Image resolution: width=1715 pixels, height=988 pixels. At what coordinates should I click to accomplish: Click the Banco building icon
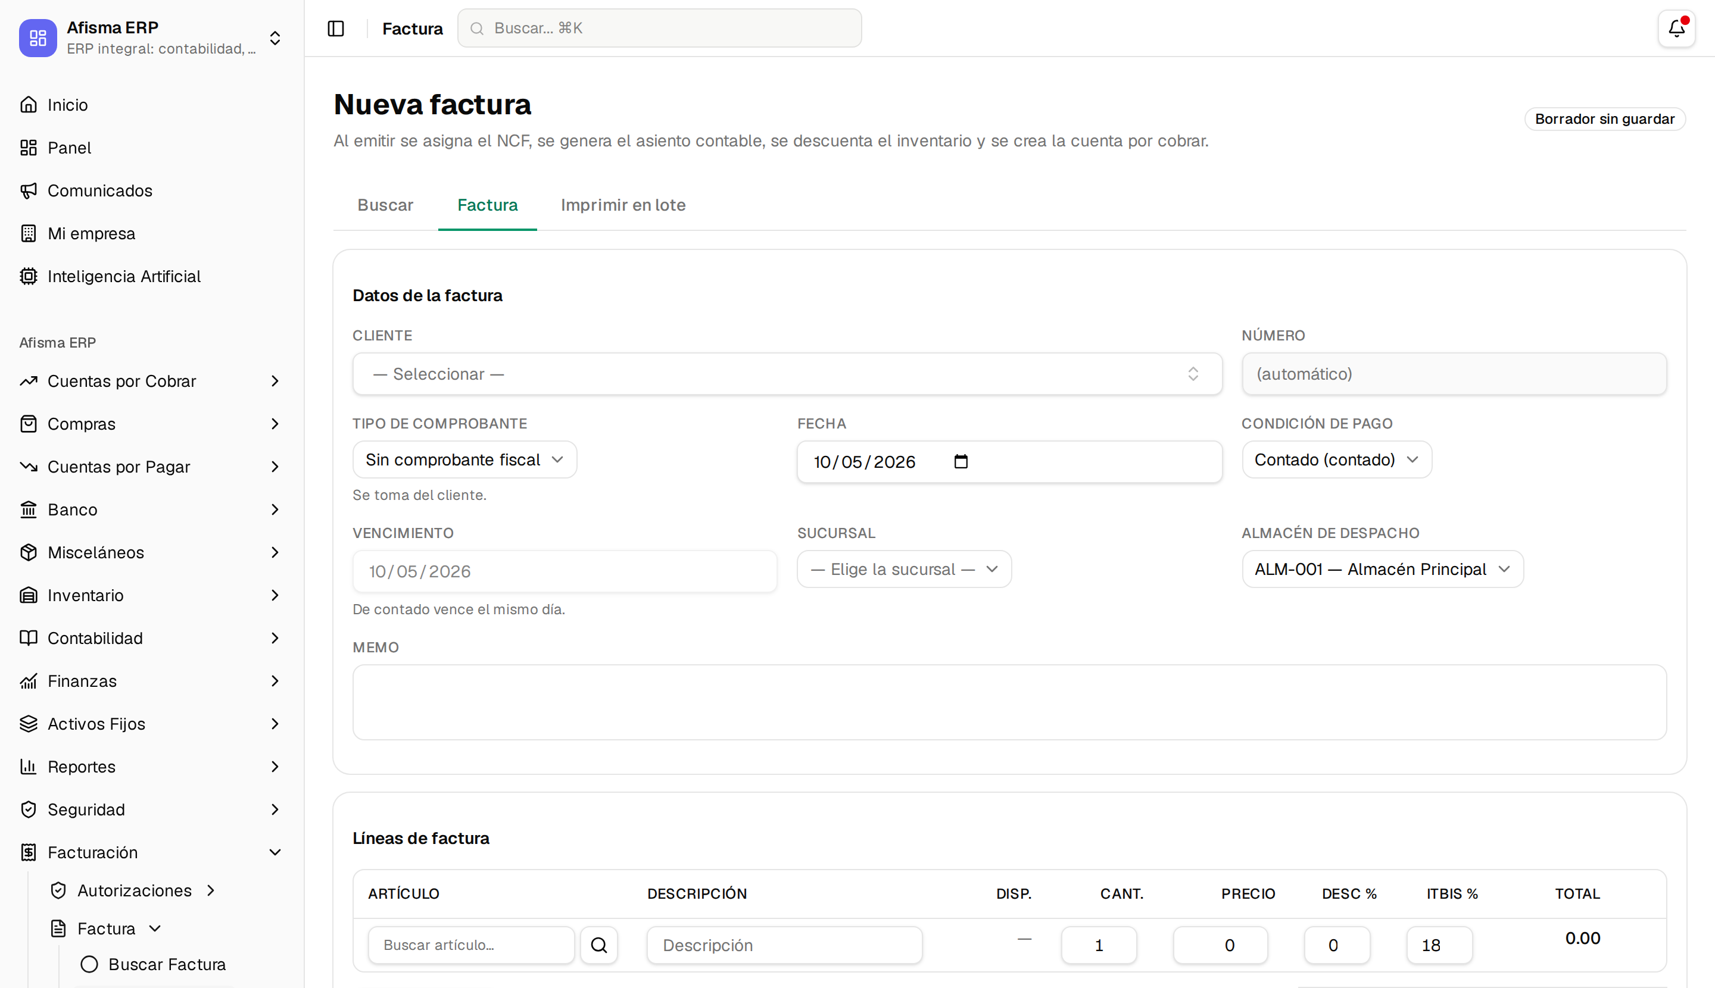[x=29, y=509]
